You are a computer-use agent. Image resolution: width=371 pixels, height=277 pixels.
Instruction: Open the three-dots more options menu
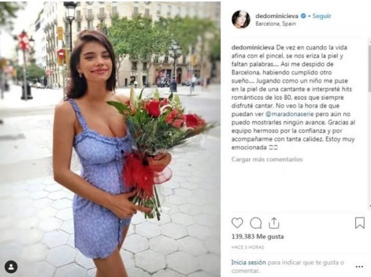359,267
